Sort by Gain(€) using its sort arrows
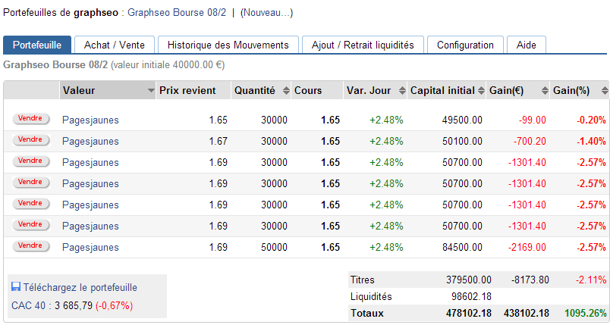 [x=544, y=91]
